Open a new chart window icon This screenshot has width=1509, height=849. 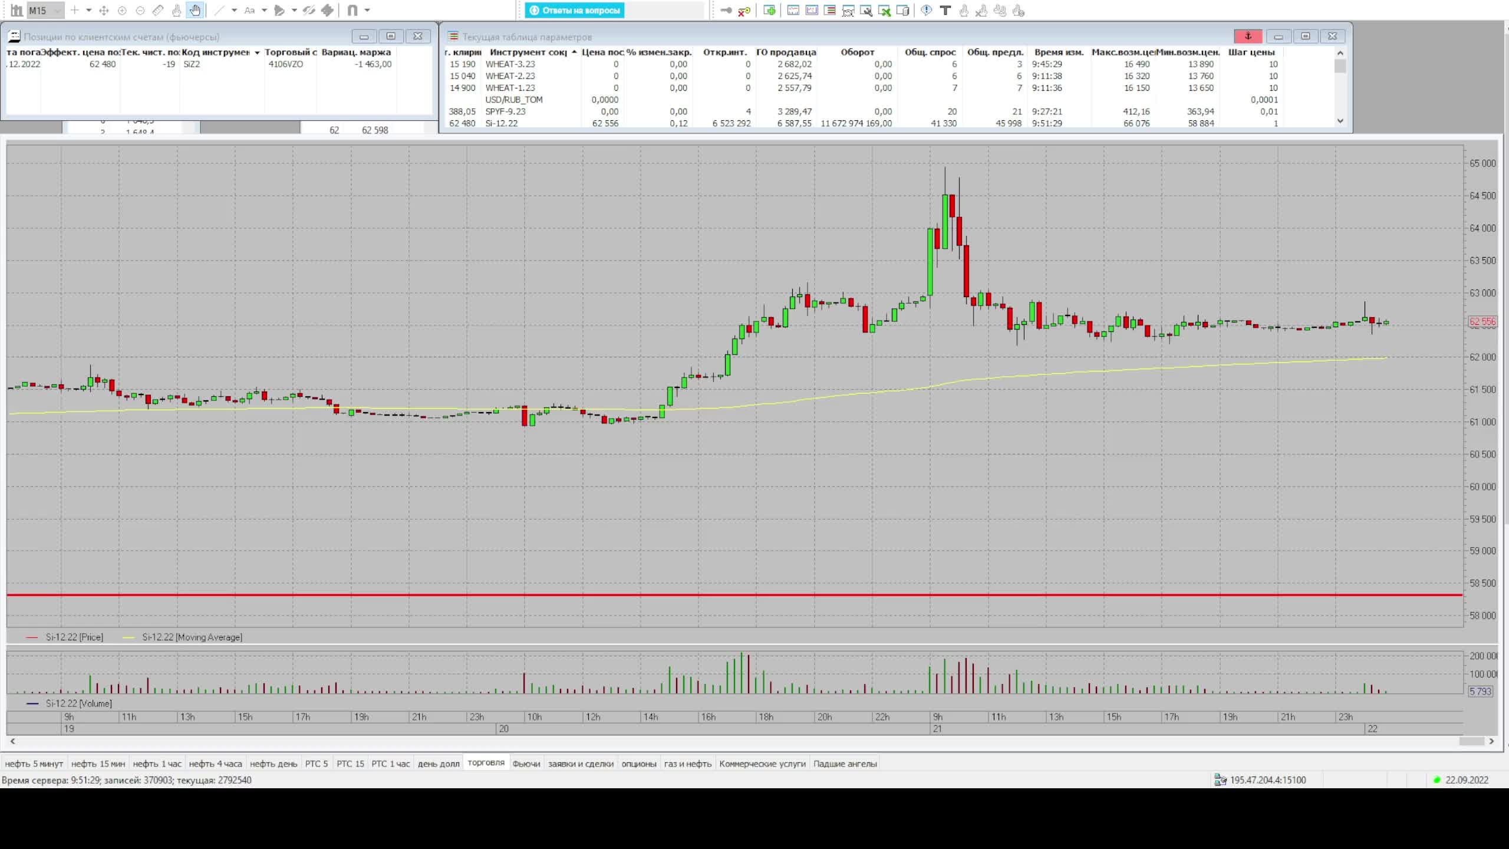coord(793,10)
